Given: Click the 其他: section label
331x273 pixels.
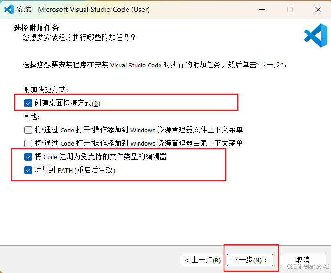Looking at the screenshot, I should pos(32,116).
